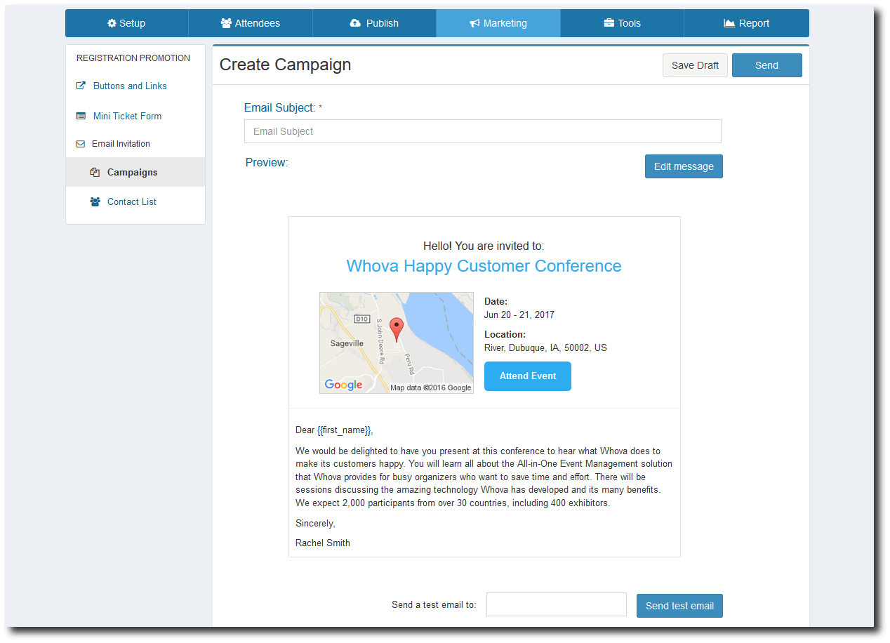890x643 pixels.
Task: Click the Google map thumbnail in preview
Action: coord(397,343)
